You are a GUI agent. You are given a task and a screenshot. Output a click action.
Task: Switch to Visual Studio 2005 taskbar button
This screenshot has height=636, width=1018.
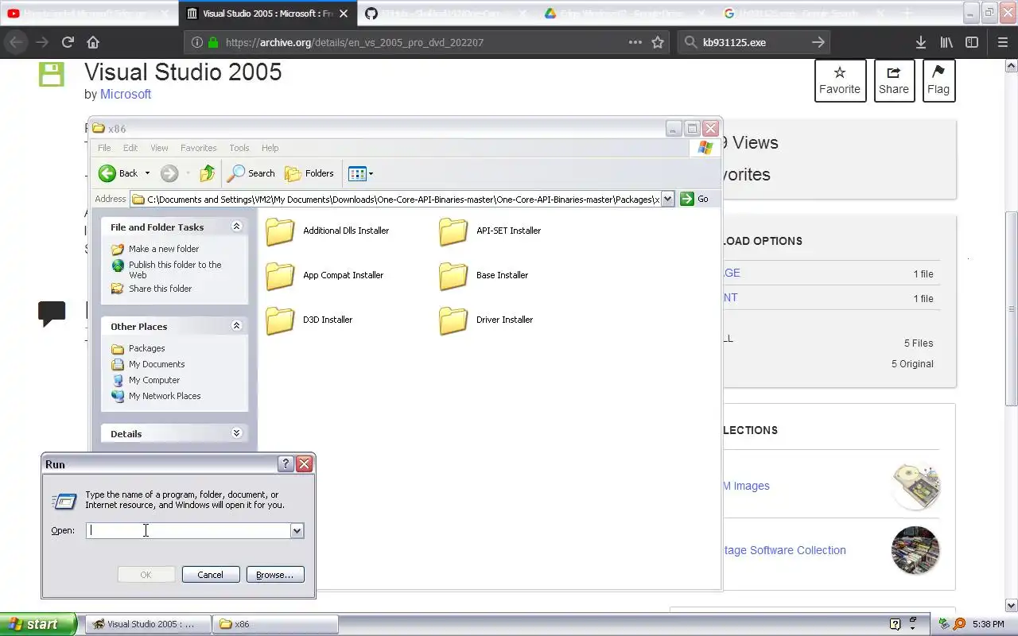tap(148, 624)
